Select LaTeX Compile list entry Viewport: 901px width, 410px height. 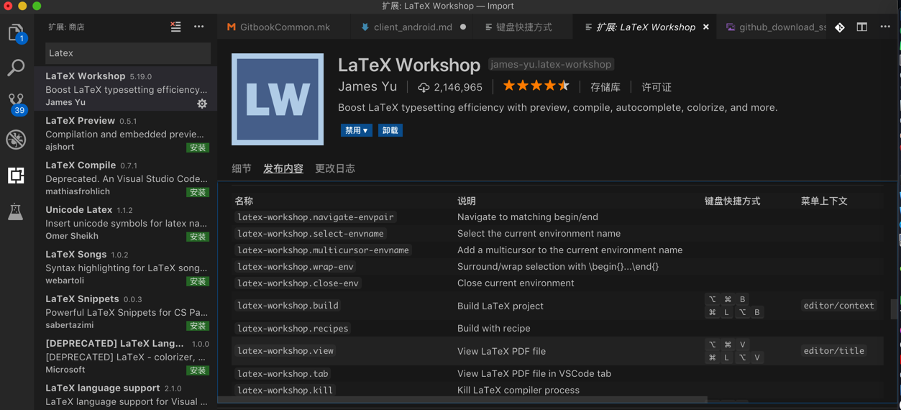[x=126, y=178]
